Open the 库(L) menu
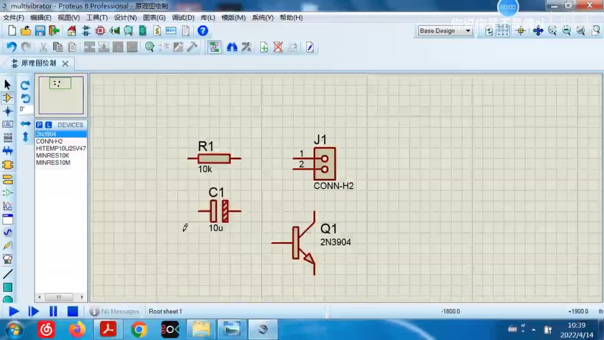The width and height of the screenshot is (604, 340). pyautogui.click(x=208, y=17)
